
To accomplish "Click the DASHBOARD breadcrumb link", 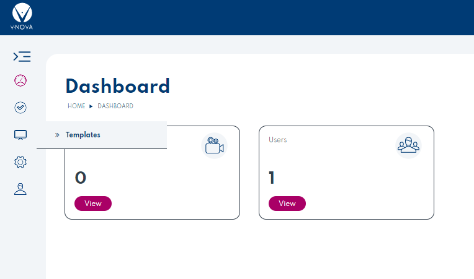I will 115,106.
